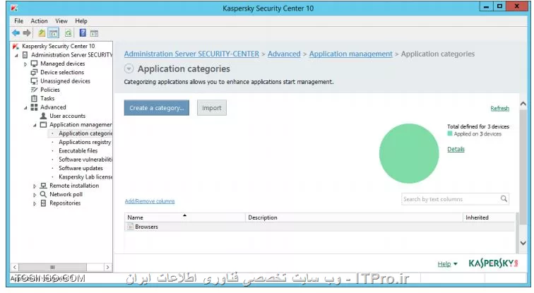
Task: Click the Device selections icon
Action: pyautogui.click(x=34, y=72)
